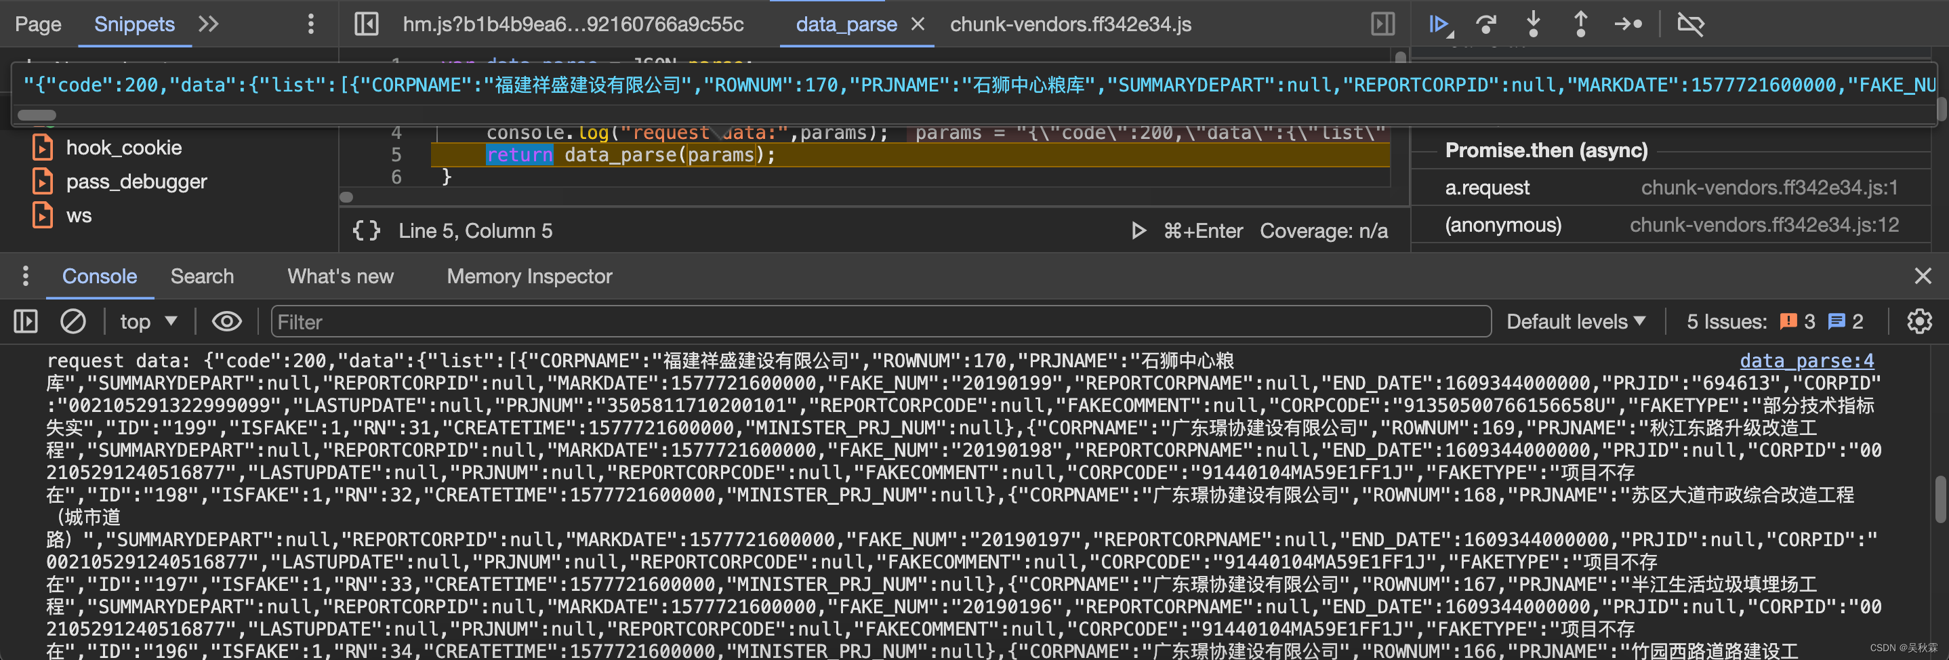1949x660 pixels.
Task: Click Line 5, Column 5 status text
Action: pyautogui.click(x=475, y=231)
